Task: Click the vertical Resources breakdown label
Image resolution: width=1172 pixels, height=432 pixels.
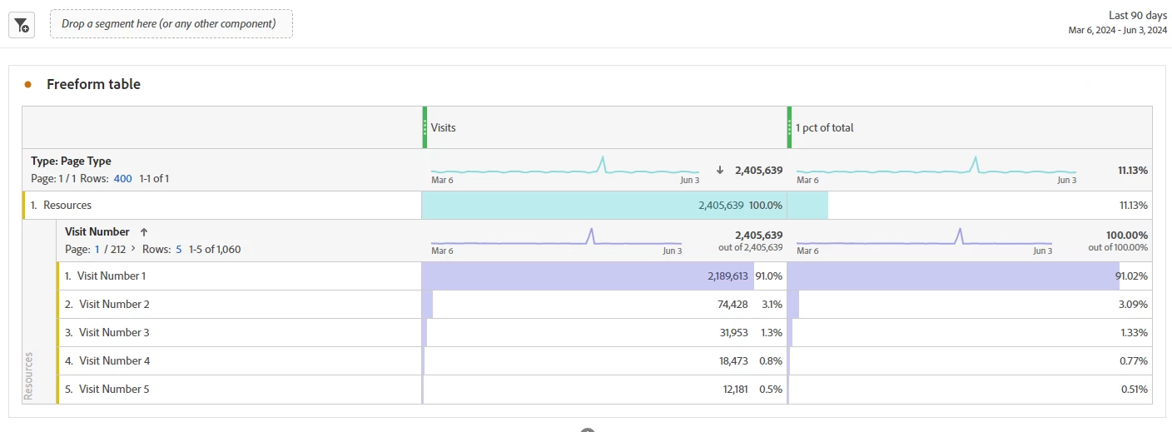Action: (x=29, y=375)
